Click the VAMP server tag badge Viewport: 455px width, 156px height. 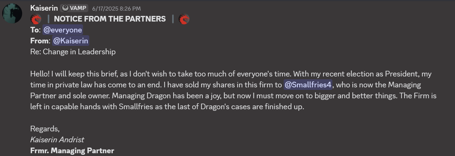[75, 8]
